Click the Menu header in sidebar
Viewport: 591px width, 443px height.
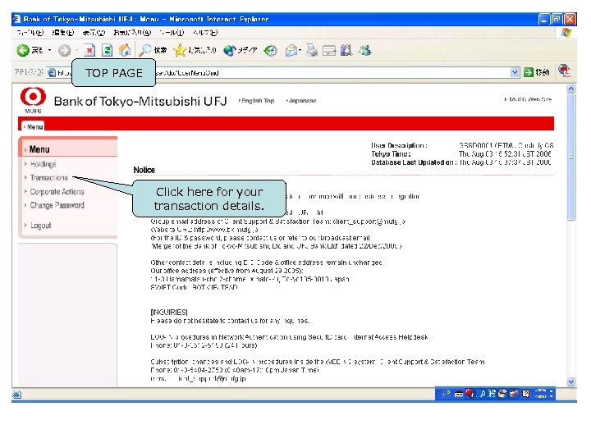tap(39, 149)
